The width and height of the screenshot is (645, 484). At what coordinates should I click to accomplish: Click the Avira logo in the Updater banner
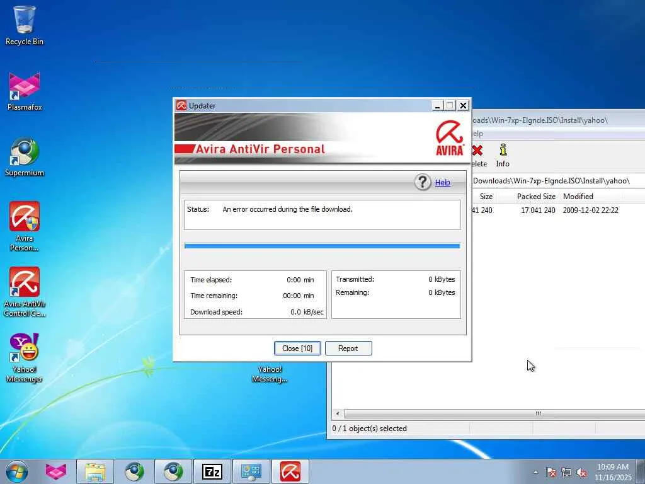(450, 138)
